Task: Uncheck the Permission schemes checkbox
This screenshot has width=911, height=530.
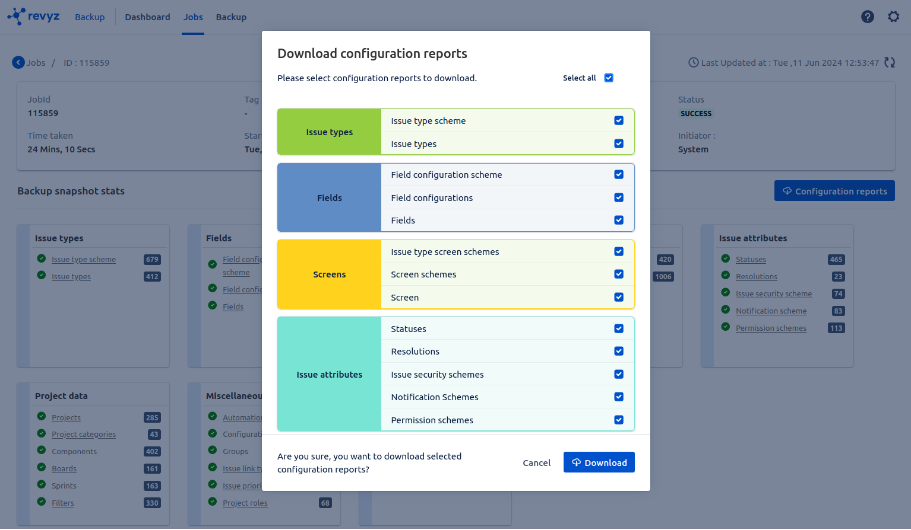Action: pyautogui.click(x=618, y=420)
